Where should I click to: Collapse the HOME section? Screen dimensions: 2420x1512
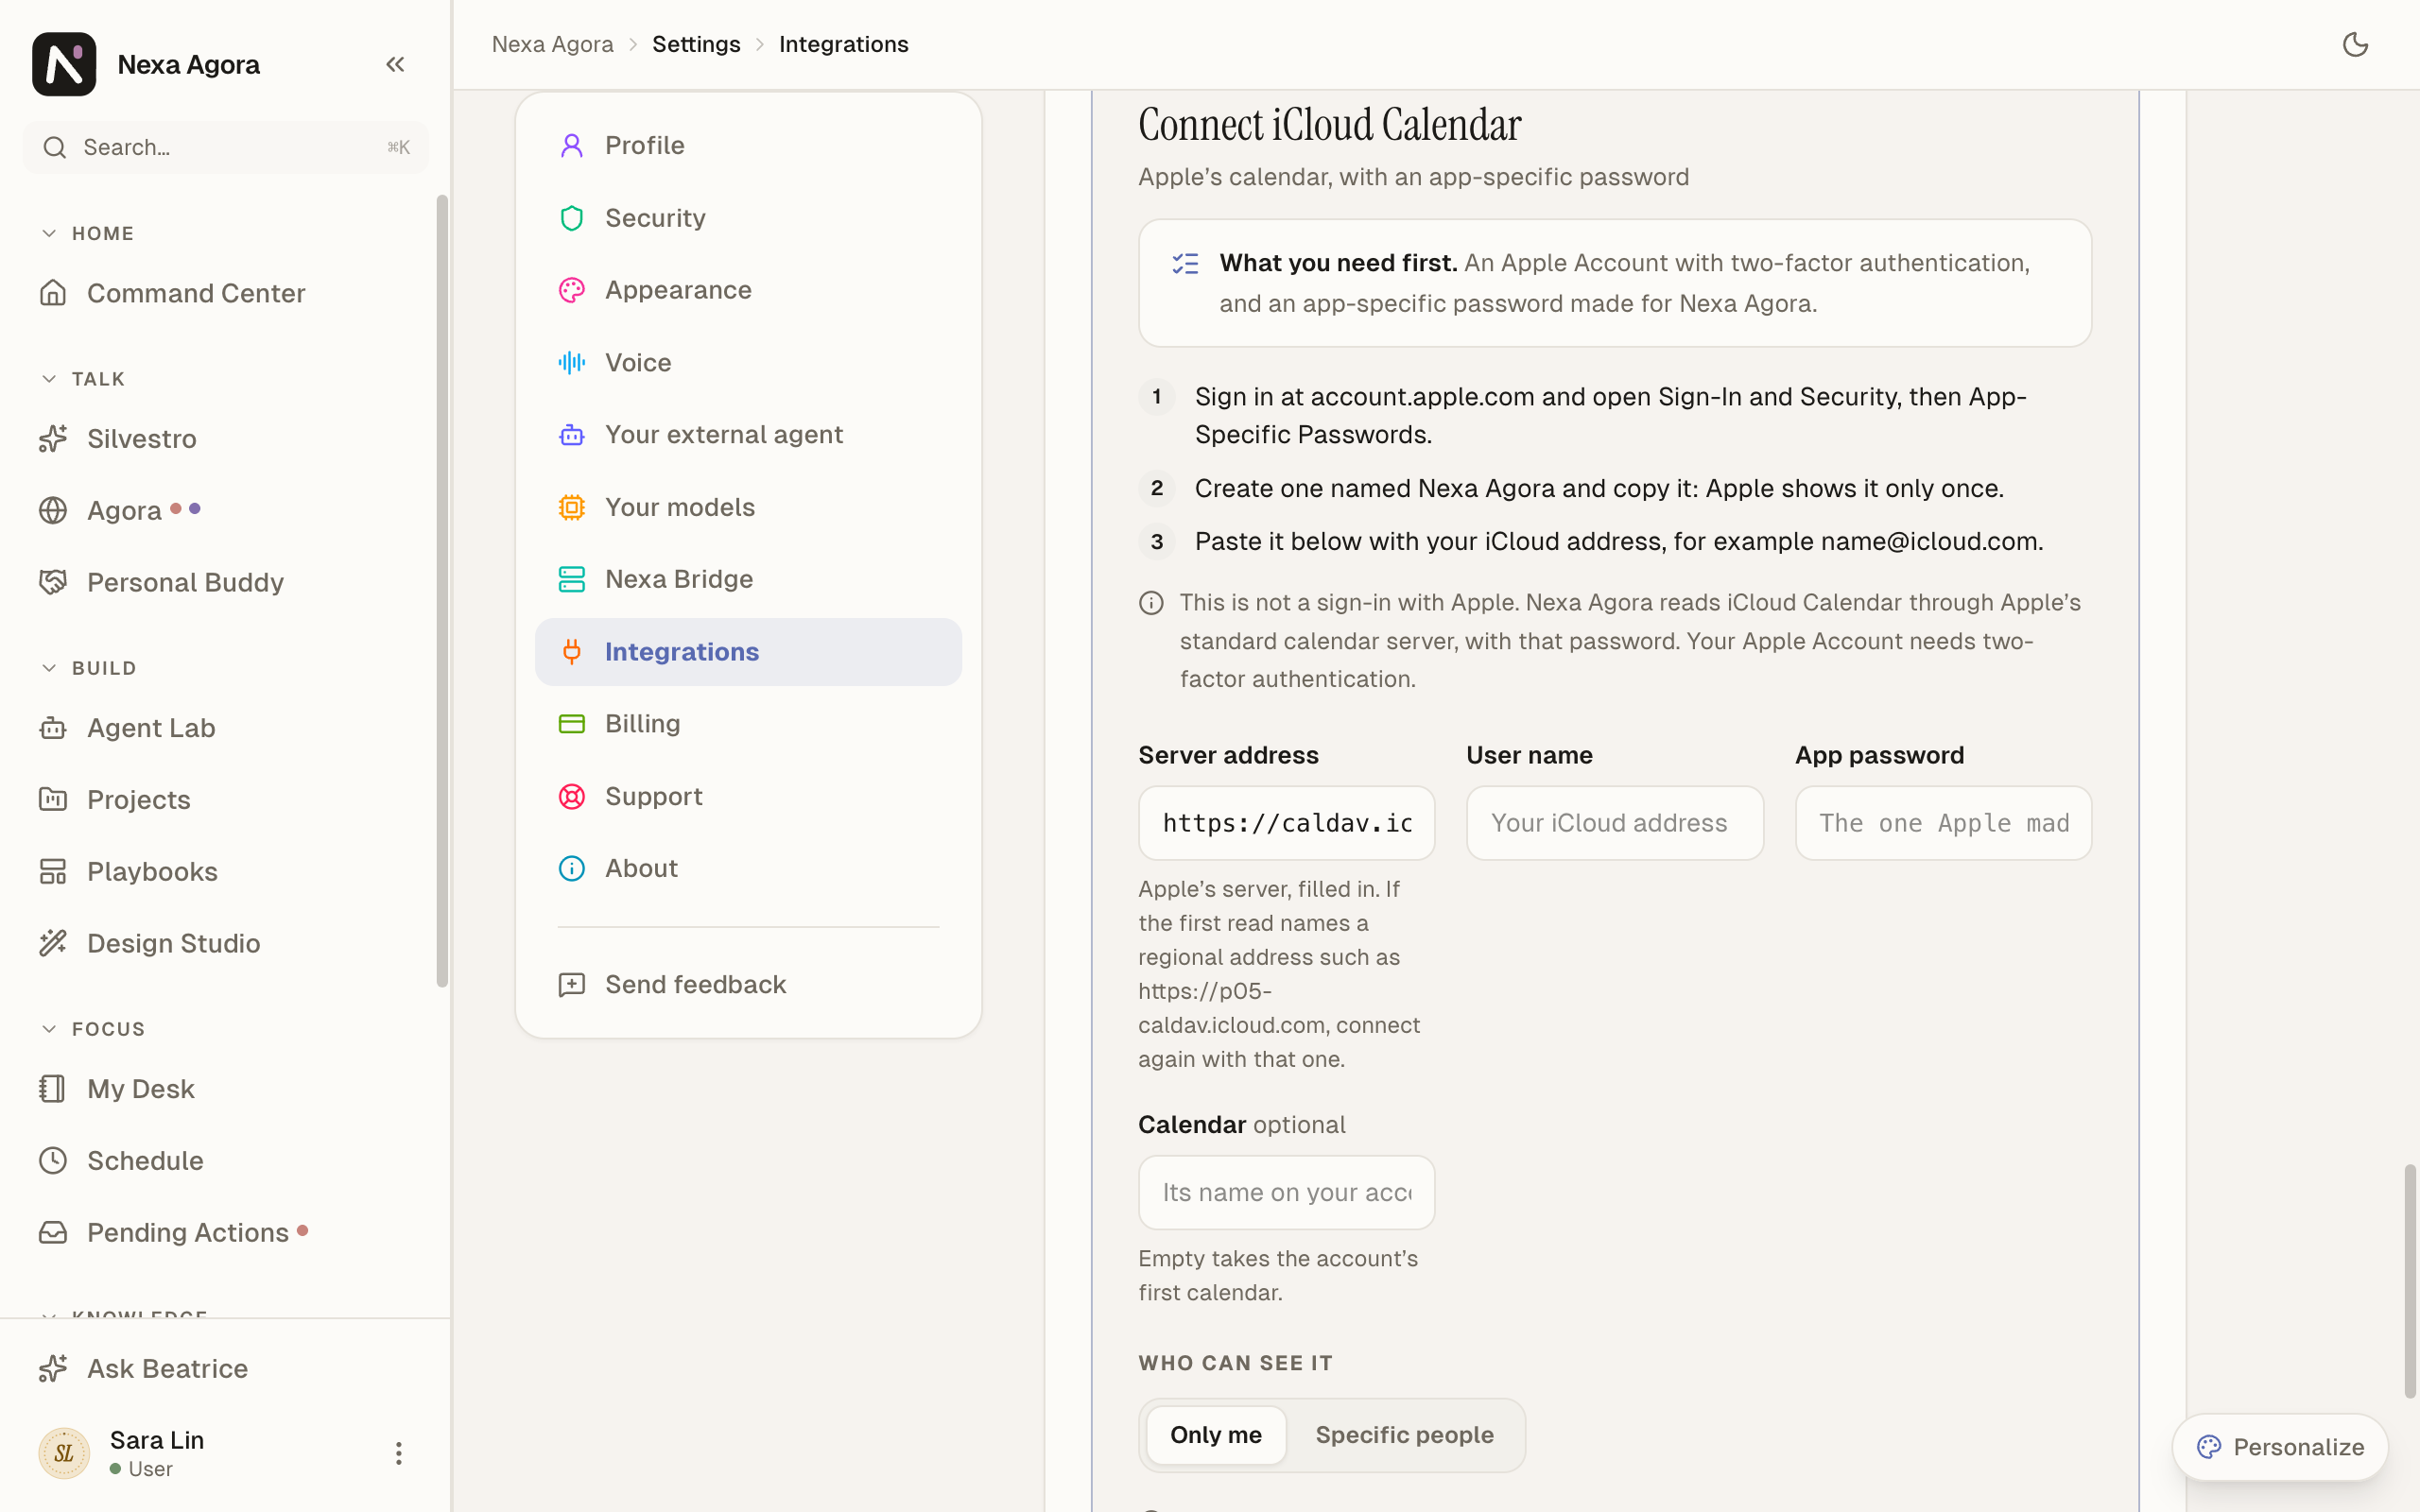pyautogui.click(x=87, y=233)
